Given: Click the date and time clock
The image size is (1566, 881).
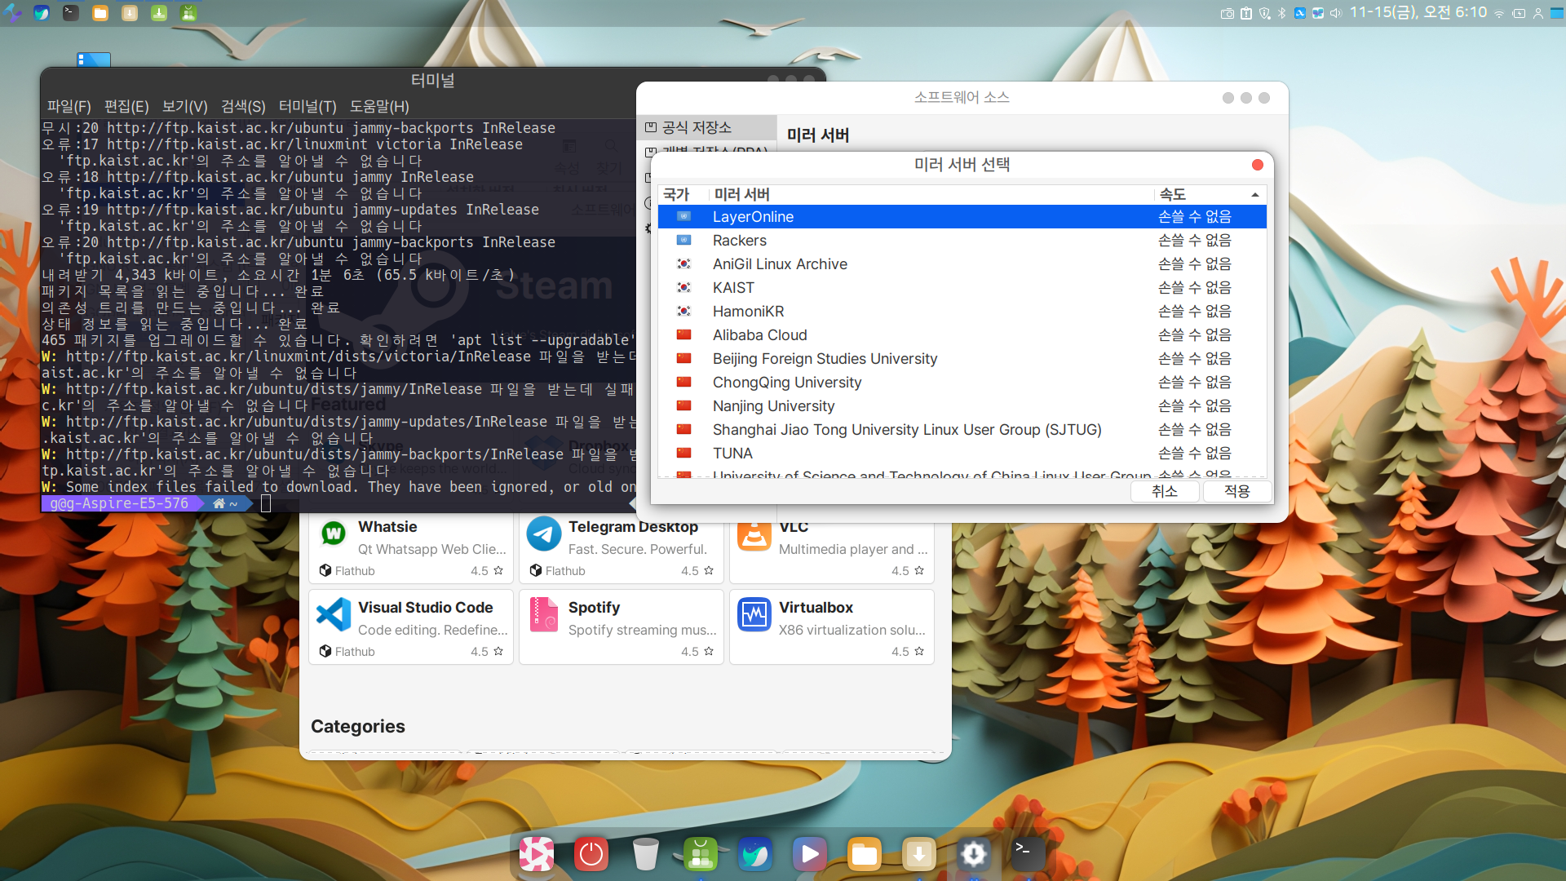Looking at the screenshot, I should coord(1418,12).
